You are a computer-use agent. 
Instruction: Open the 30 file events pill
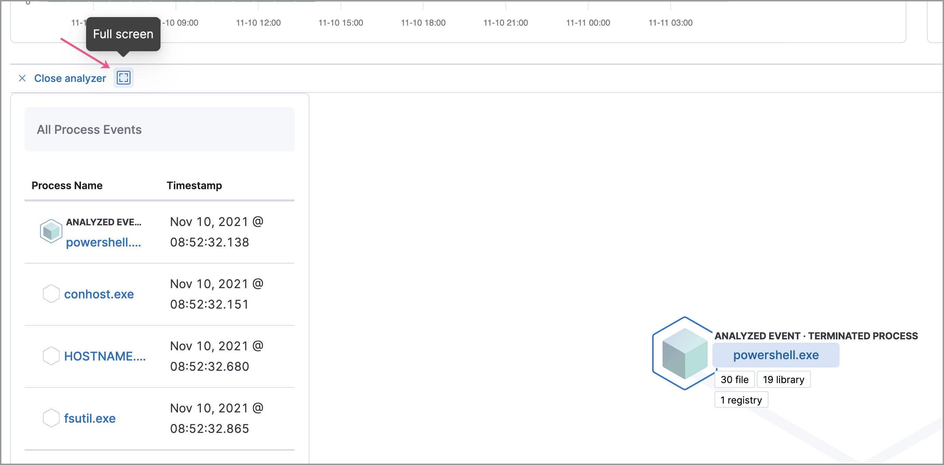[x=734, y=380]
